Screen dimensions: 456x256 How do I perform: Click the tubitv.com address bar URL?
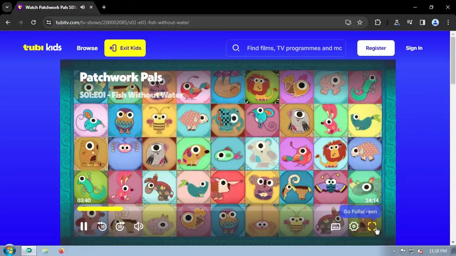point(123,22)
